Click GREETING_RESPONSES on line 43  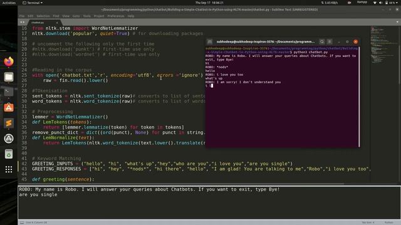click(x=56, y=169)
